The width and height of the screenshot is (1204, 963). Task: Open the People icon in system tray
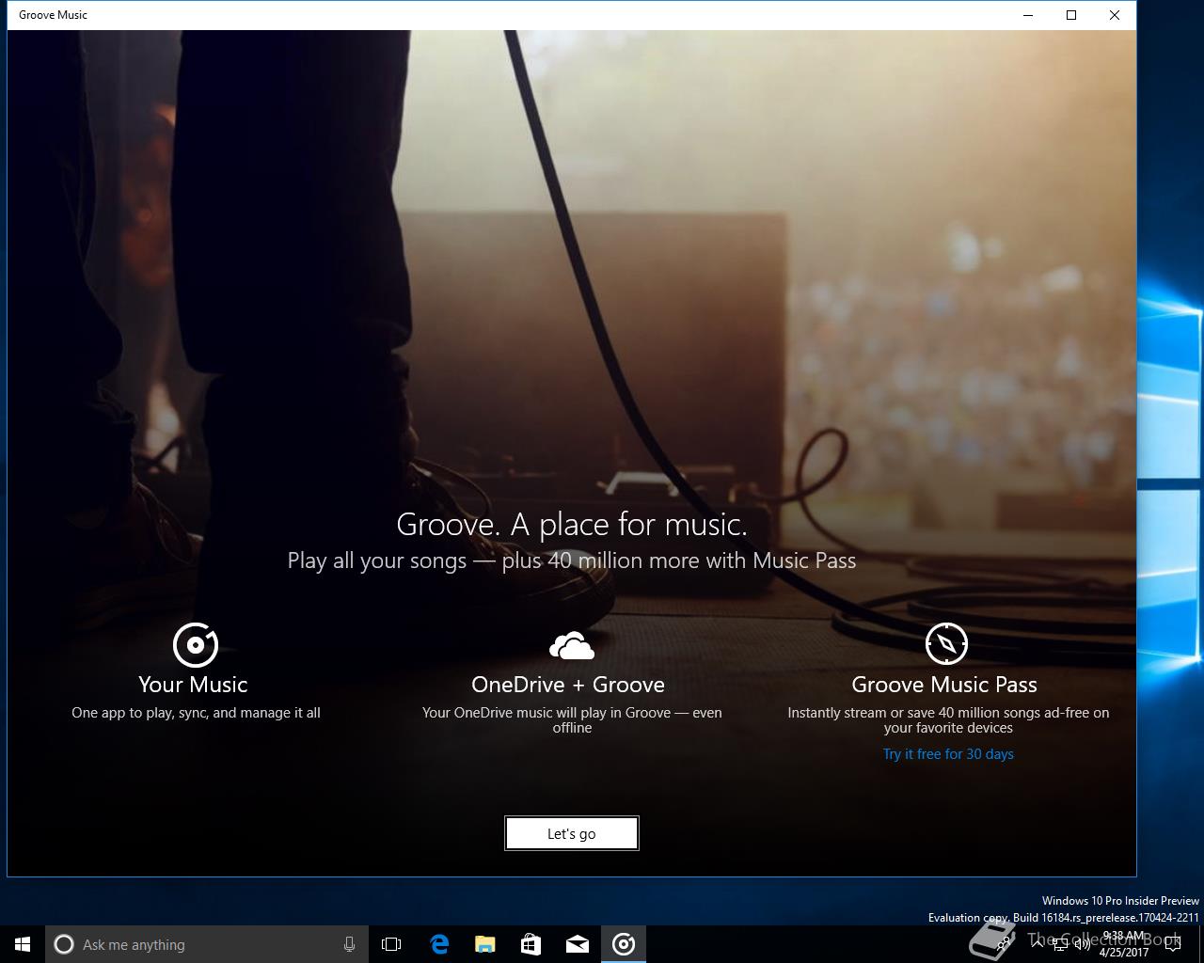[x=1006, y=944]
